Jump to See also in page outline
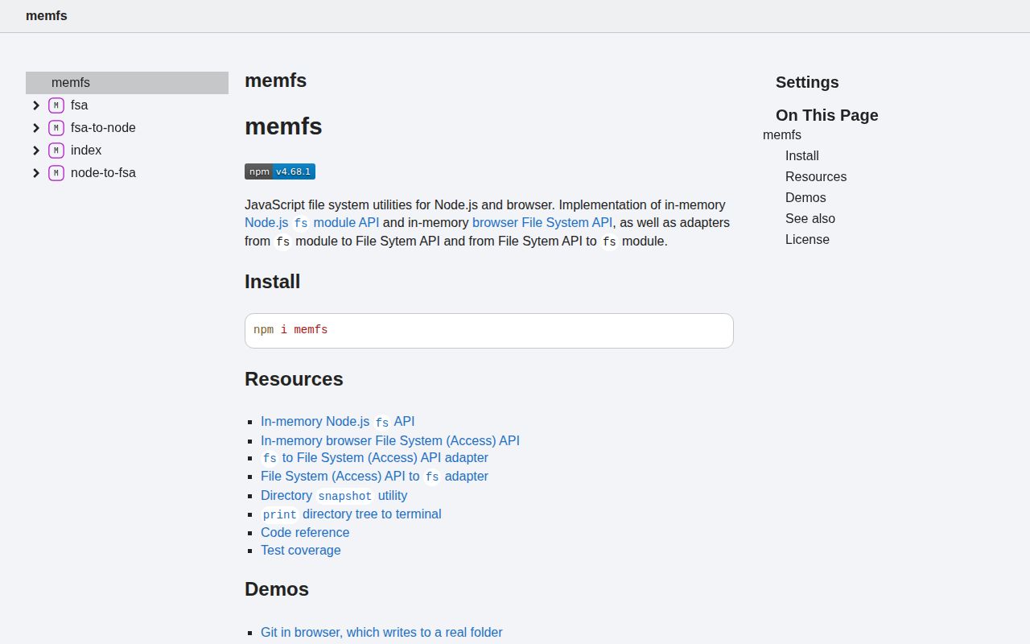Screen dimensions: 1030x644 pos(810,219)
